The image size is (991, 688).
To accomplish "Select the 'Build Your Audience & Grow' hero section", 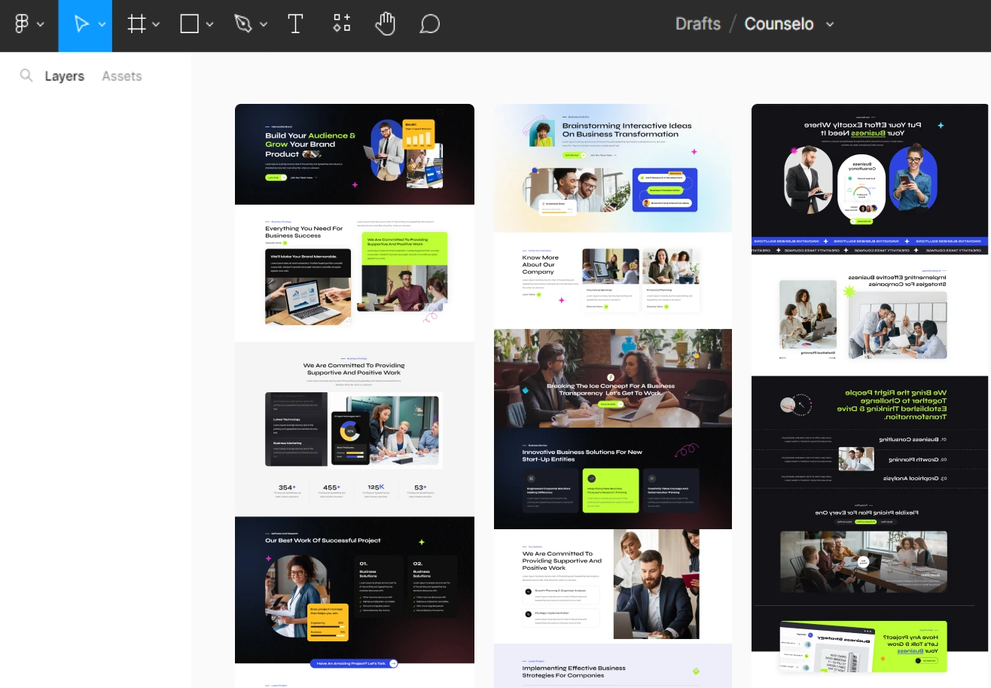I will [x=355, y=154].
